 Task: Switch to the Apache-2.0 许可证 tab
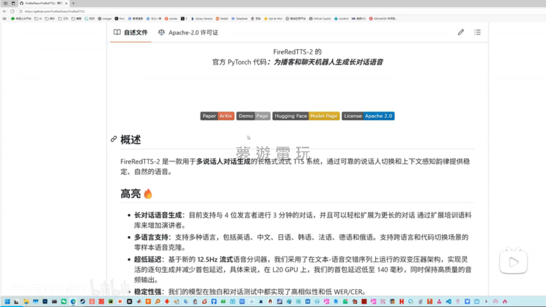pyautogui.click(x=188, y=32)
